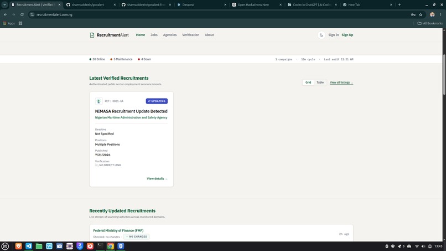Open Chrome profile avatar
446x251 pixels.
(x=432, y=14)
